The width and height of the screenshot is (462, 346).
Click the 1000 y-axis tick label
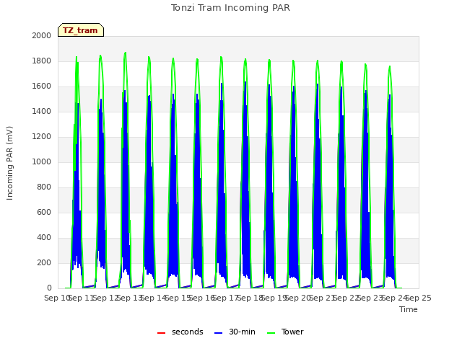(x=42, y=161)
